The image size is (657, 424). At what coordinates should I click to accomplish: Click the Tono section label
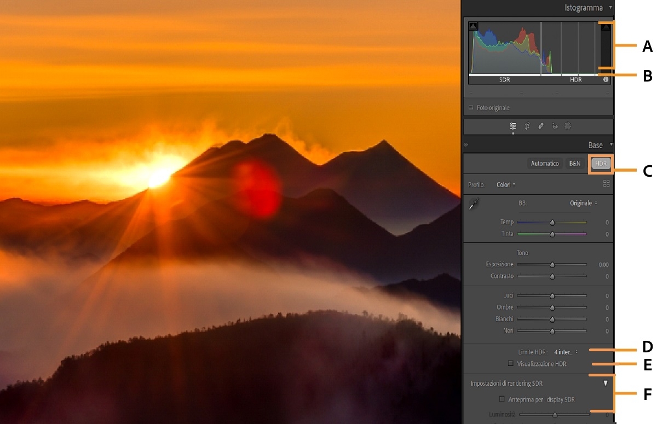coord(523,253)
